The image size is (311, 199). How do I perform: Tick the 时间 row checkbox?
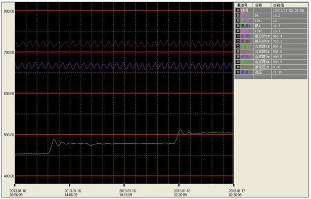tap(238, 10)
